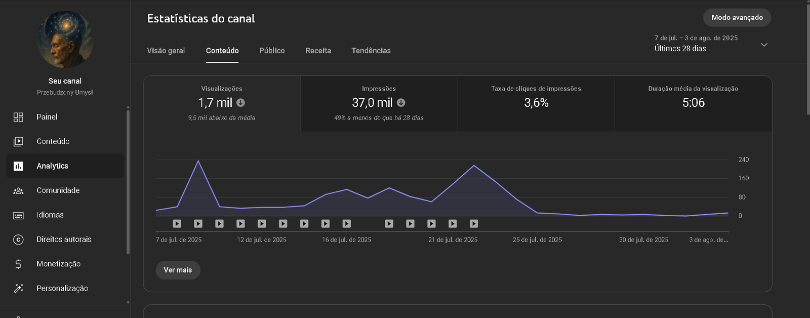Click the Estatísticas do canal heading
This screenshot has height=318, width=810.
[x=201, y=19]
